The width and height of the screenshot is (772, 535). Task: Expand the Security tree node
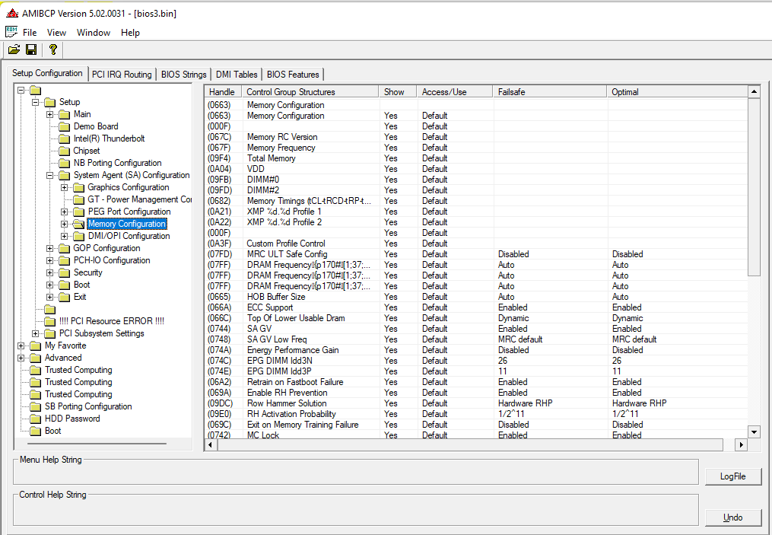tap(49, 273)
